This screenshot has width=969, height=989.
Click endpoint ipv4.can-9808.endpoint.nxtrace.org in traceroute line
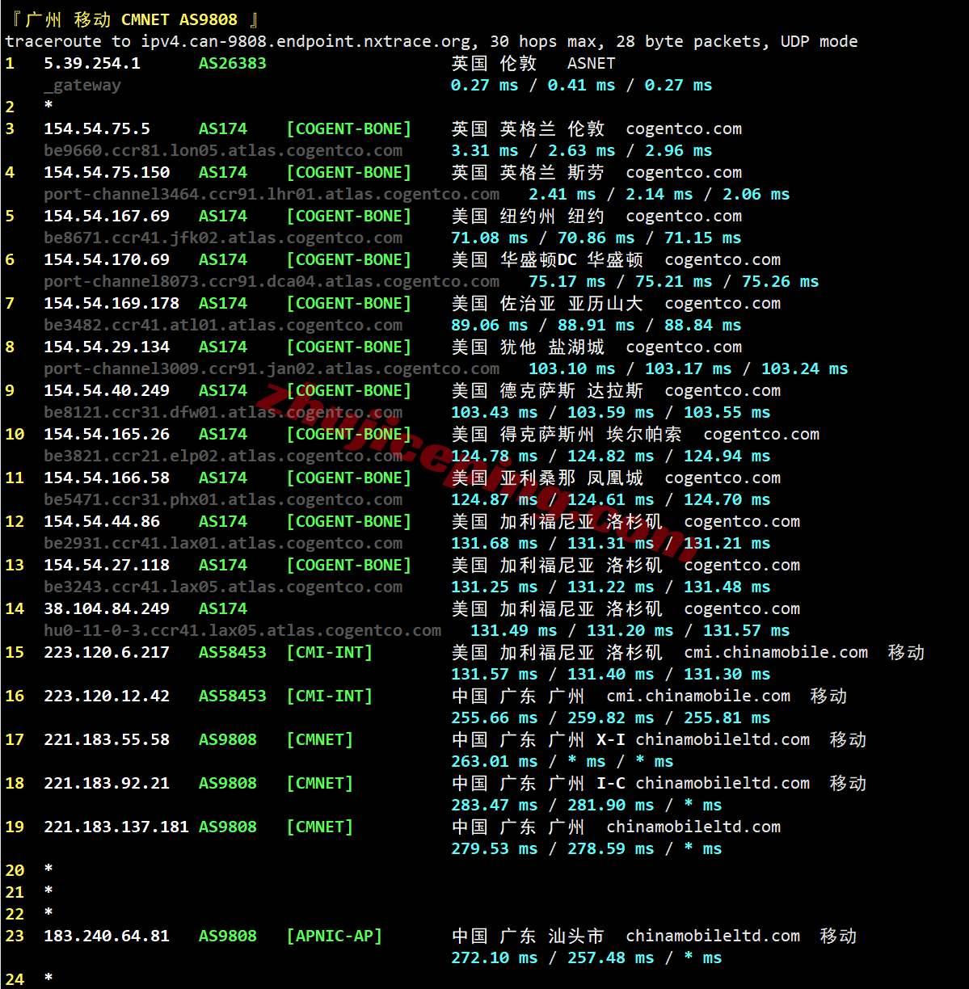310,42
